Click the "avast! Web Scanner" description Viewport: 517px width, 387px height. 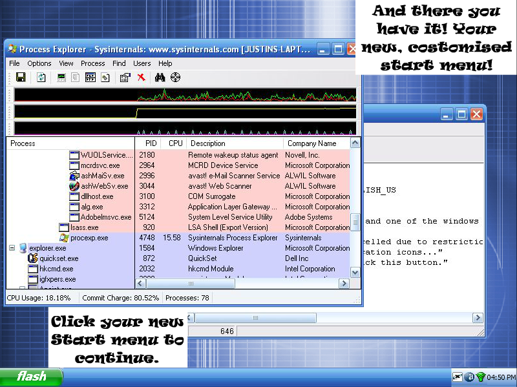(x=220, y=186)
